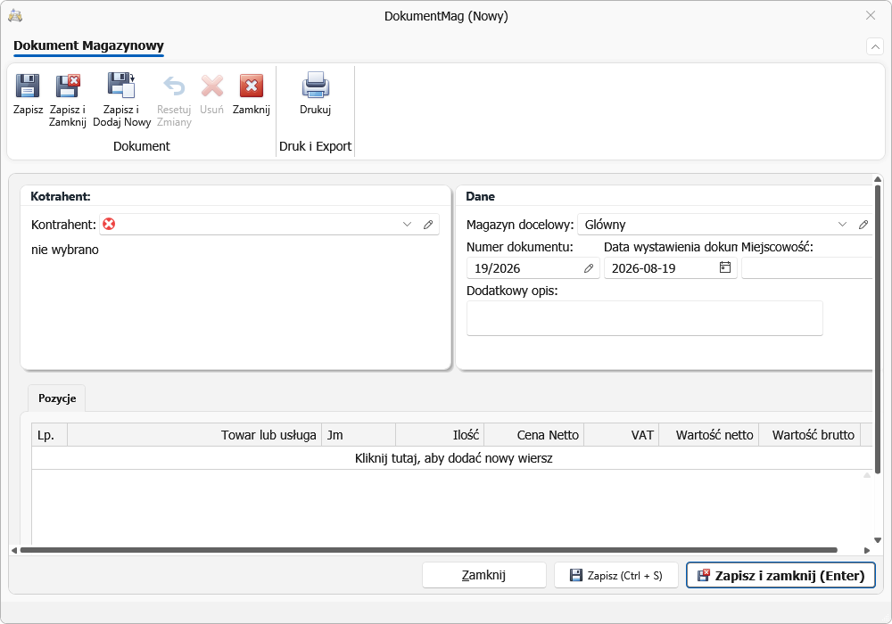Click the Dodatkowy opis text field
The height and width of the screenshot is (624, 892).
click(645, 318)
